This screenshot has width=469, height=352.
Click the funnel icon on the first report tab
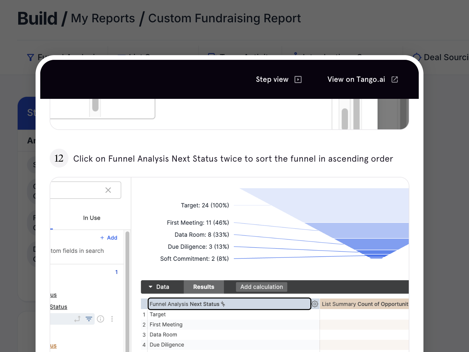(30, 57)
